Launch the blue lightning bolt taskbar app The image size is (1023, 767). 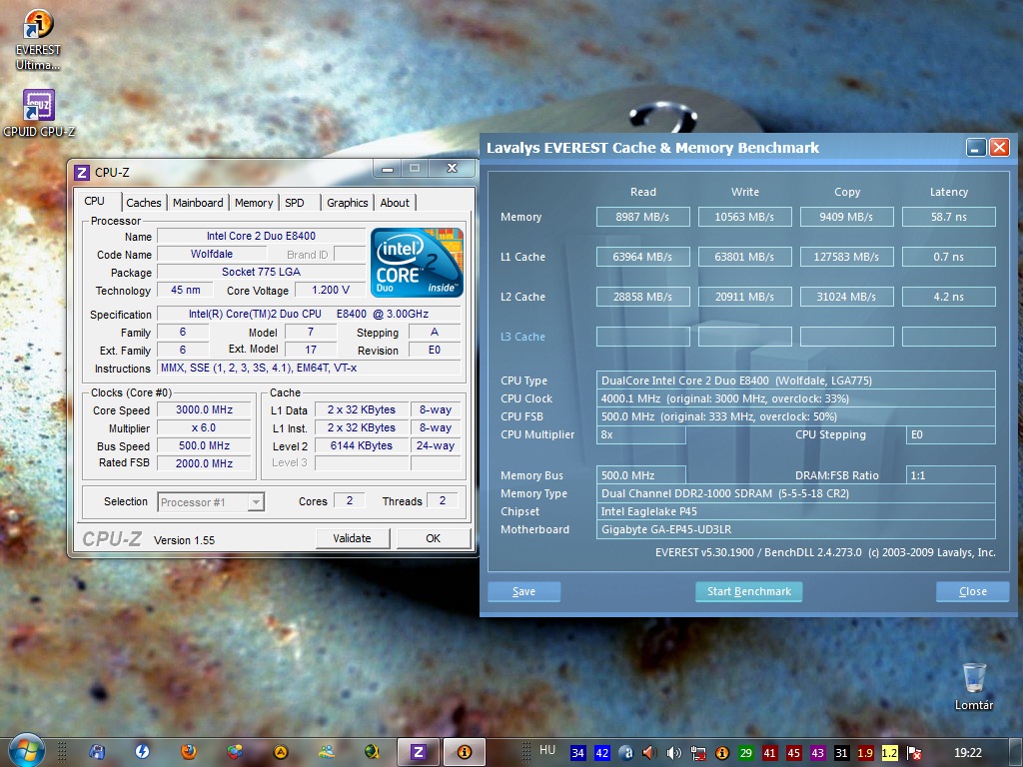click(x=142, y=752)
